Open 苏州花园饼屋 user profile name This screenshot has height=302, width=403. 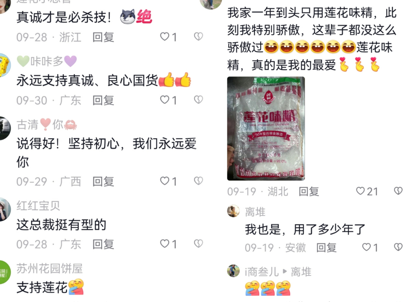[x=50, y=268]
